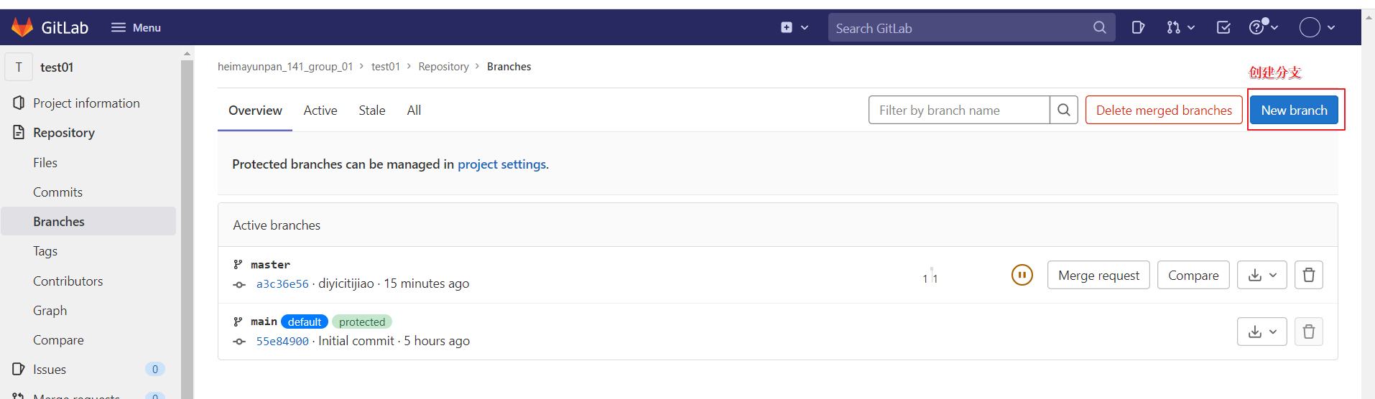Screen dimensions: 1375x399
Task: Open commit a3c36e56 link
Action: (282, 284)
